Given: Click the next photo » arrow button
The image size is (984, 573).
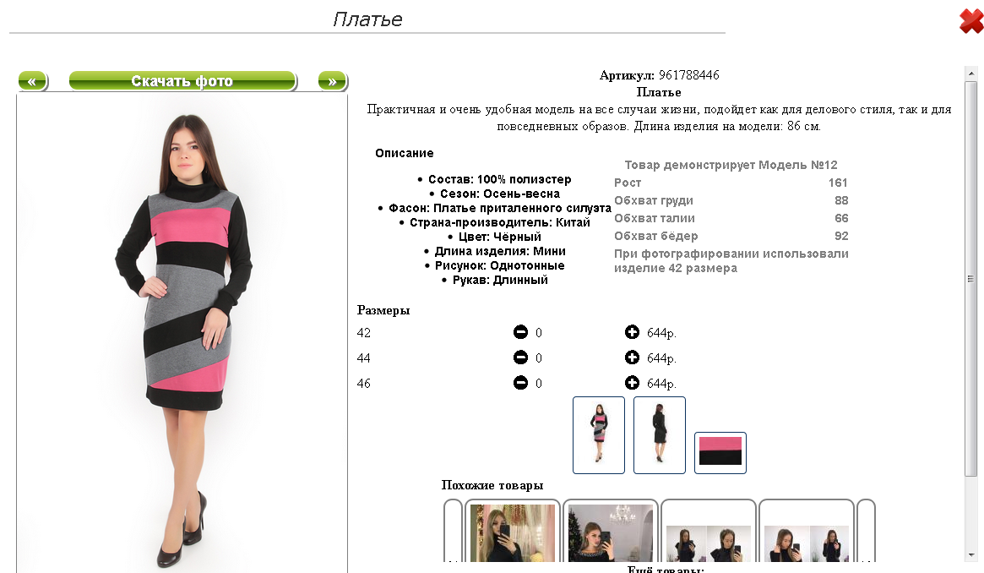Looking at the screenshot, I should [332, 81].
